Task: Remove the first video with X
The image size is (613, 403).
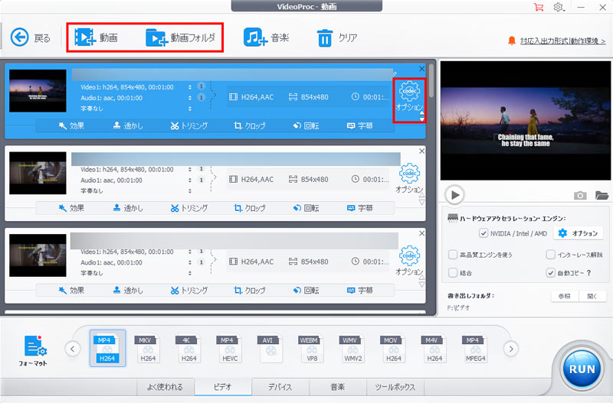Action: point(421,69)
